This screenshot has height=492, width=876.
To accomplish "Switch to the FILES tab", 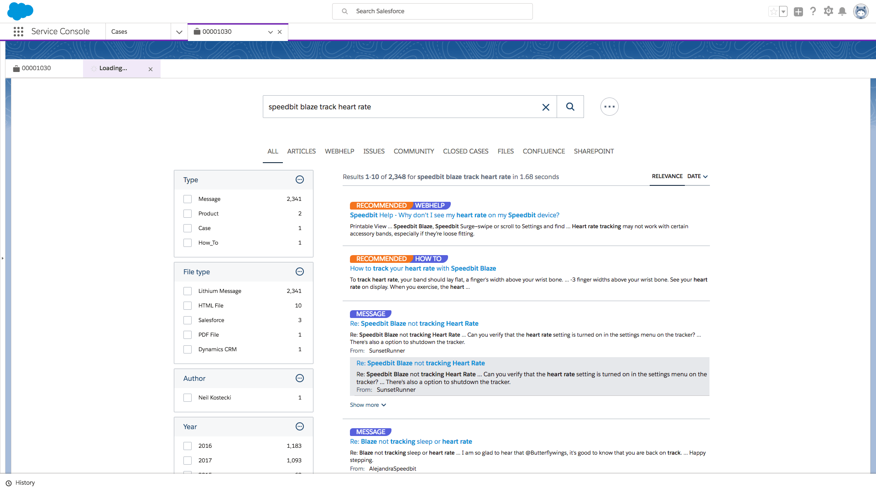I will (x=506, y=151).
